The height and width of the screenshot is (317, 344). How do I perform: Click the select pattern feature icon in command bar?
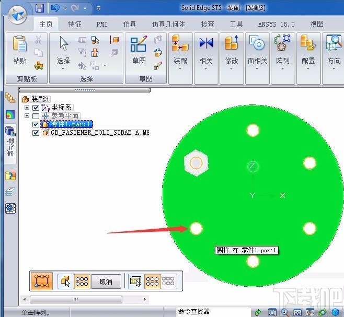click(x=136, y=281)
